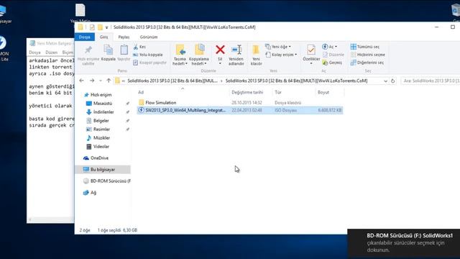
Task: Click Diğerlerini seç invert selection
Action: 367,63
